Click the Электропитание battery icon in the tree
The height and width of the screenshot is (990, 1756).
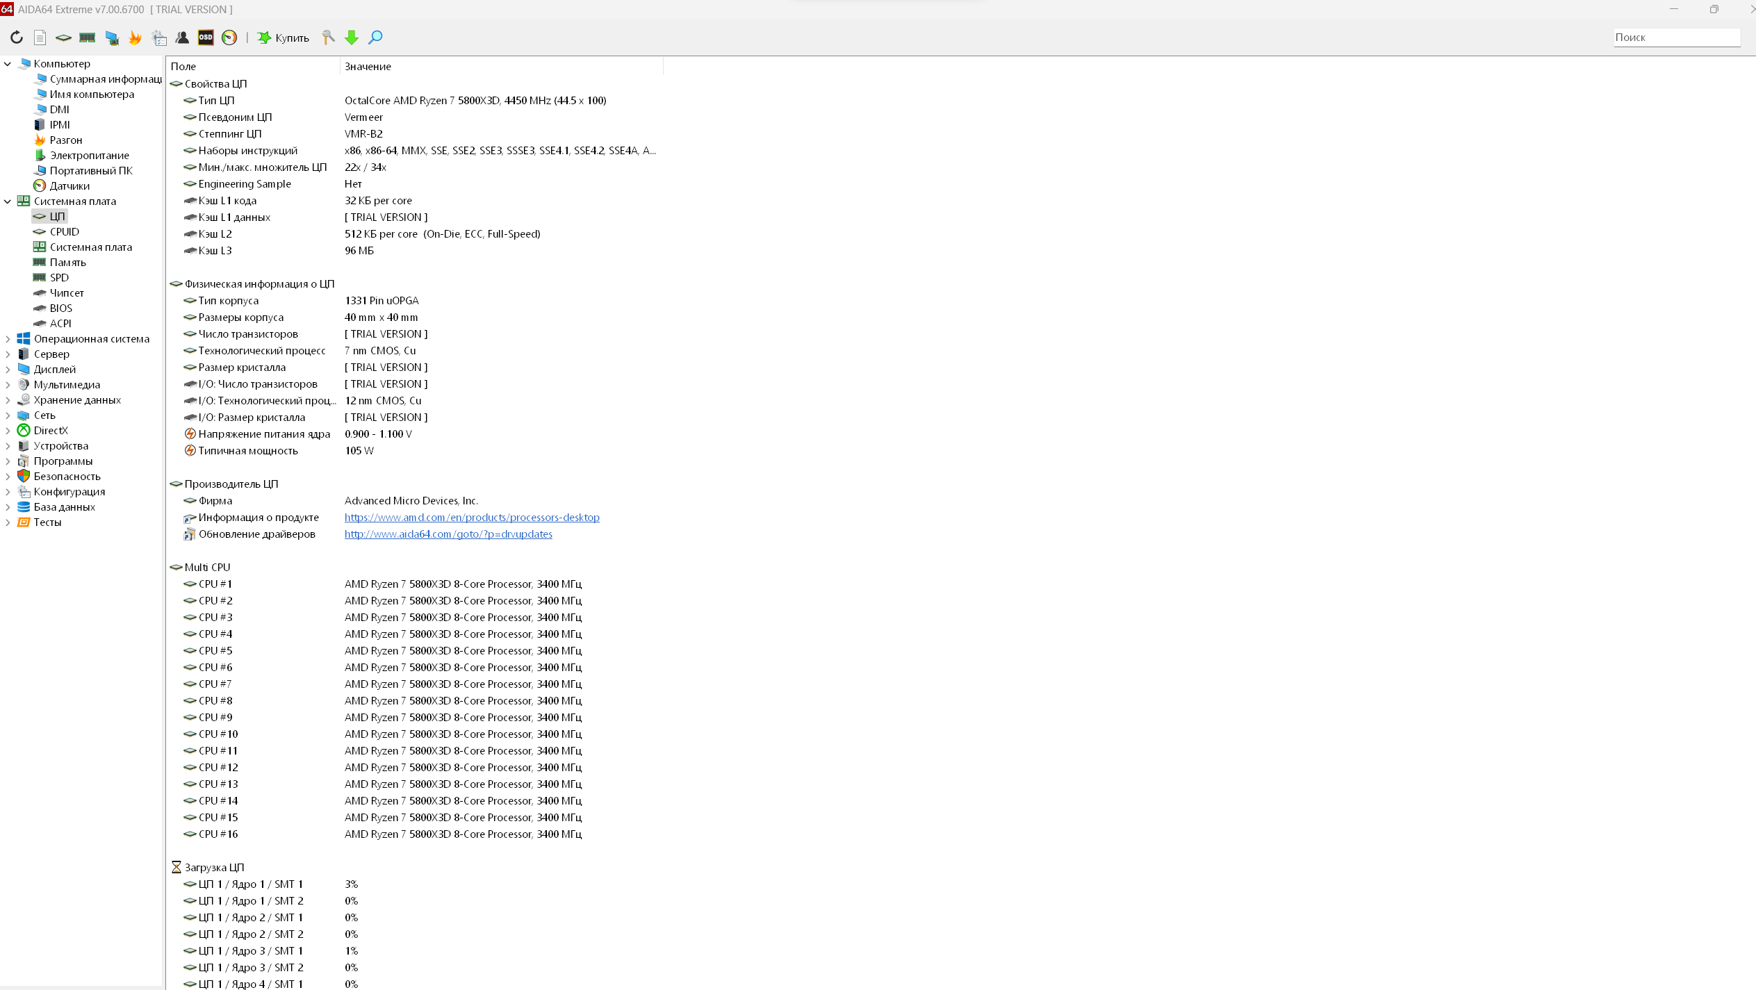pos(40,155)
